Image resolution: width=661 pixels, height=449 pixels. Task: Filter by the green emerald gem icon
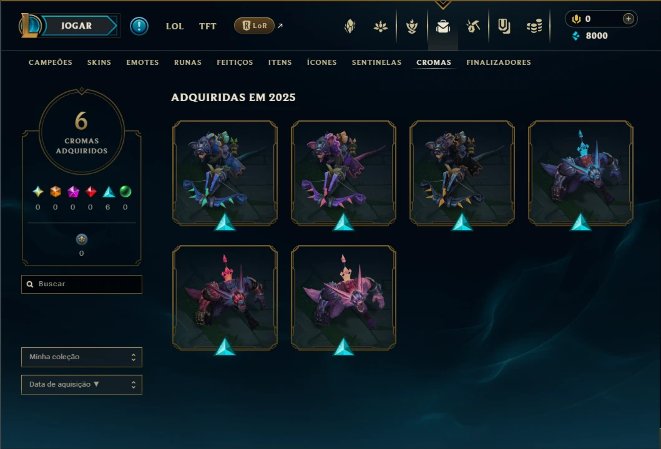(125, 191)
